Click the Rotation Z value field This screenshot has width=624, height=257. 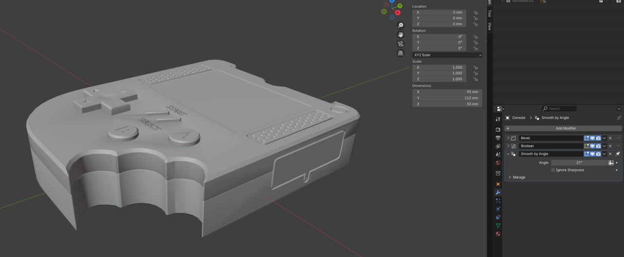tap(439, 48)
